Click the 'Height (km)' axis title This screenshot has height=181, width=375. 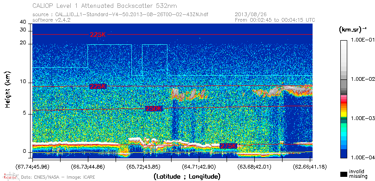[x=7, y=89]
